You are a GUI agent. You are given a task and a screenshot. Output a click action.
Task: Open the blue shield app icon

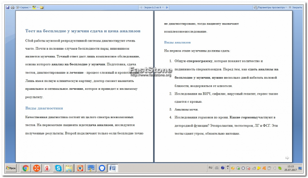pos(102,168)
